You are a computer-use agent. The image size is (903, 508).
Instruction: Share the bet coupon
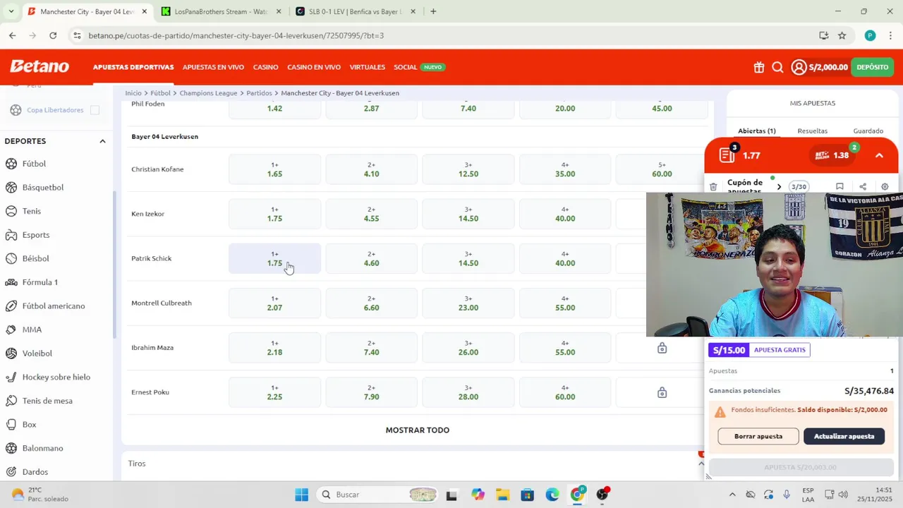(862, 187)
